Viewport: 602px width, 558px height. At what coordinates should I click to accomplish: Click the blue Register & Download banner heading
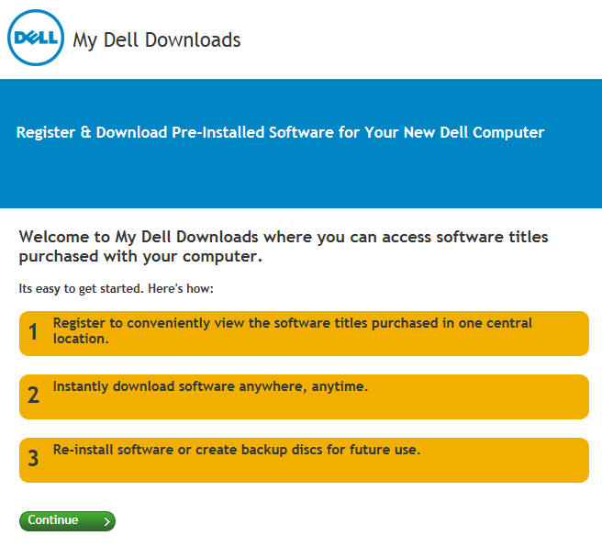tap(280, 132)
